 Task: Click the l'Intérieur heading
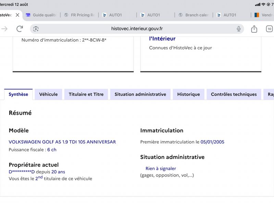click(x=162, y=38)
